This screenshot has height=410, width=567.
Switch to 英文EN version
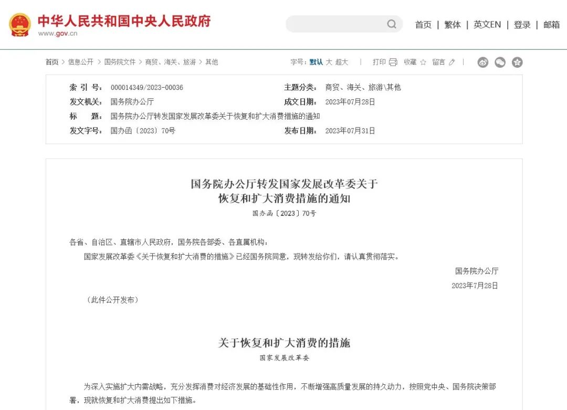(487, 25)
